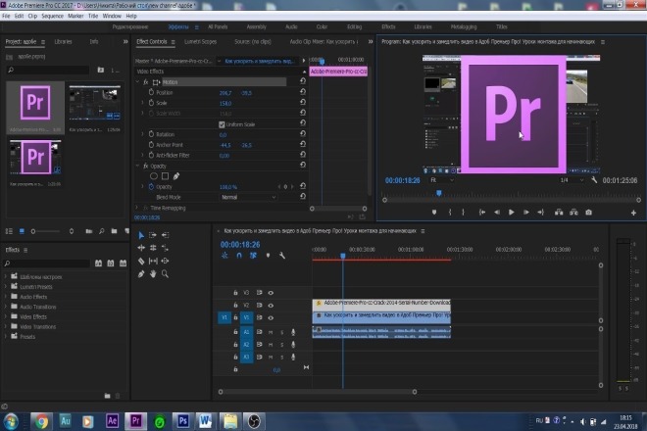
Task: Open Program monitor settings wrench
Action: pyautogui.click(x=594, y=180)
